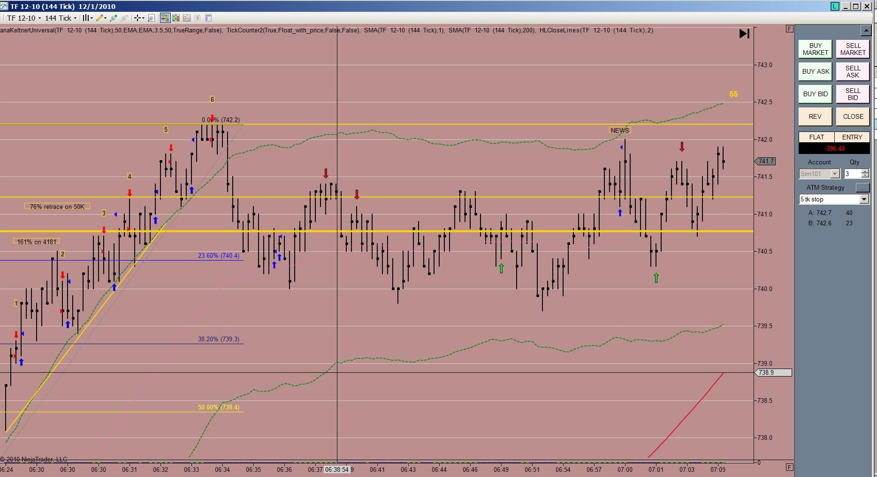Click the ENTRY price cell
The width and height of the screenshot is (877, 477).
852,137
